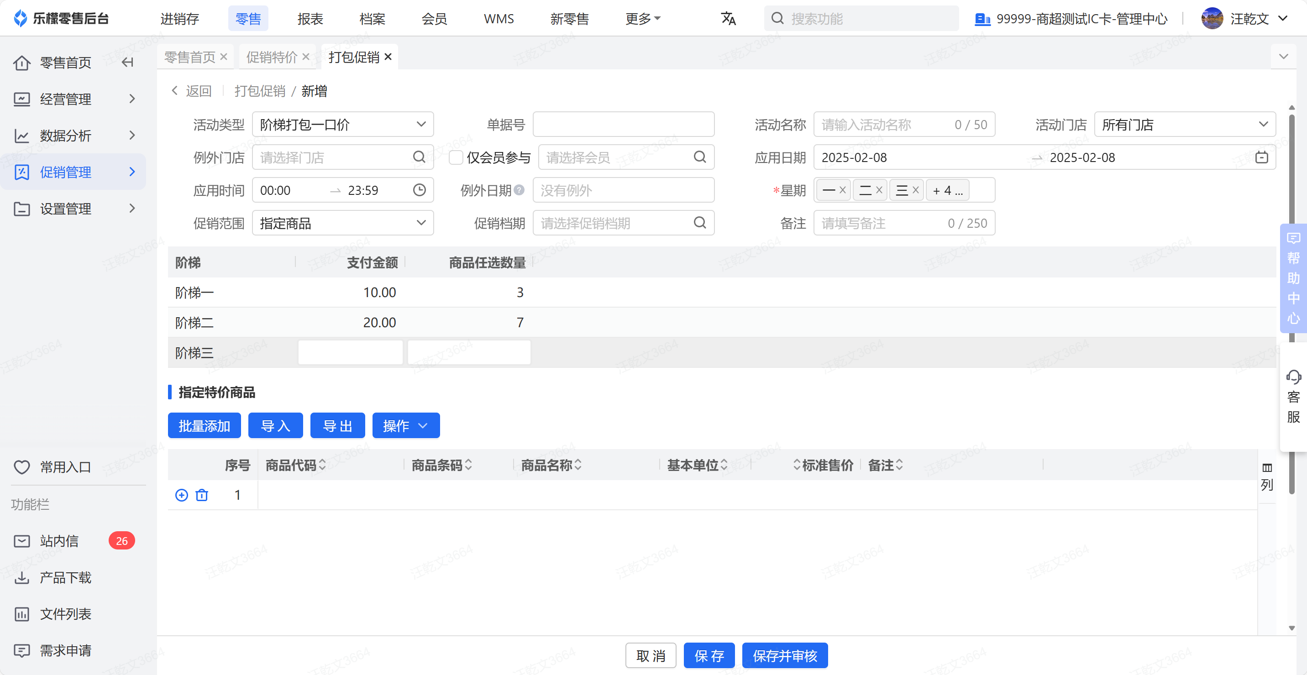Click the trash delete row icon
Screen dimensions: 1307x675
(202, 495)
